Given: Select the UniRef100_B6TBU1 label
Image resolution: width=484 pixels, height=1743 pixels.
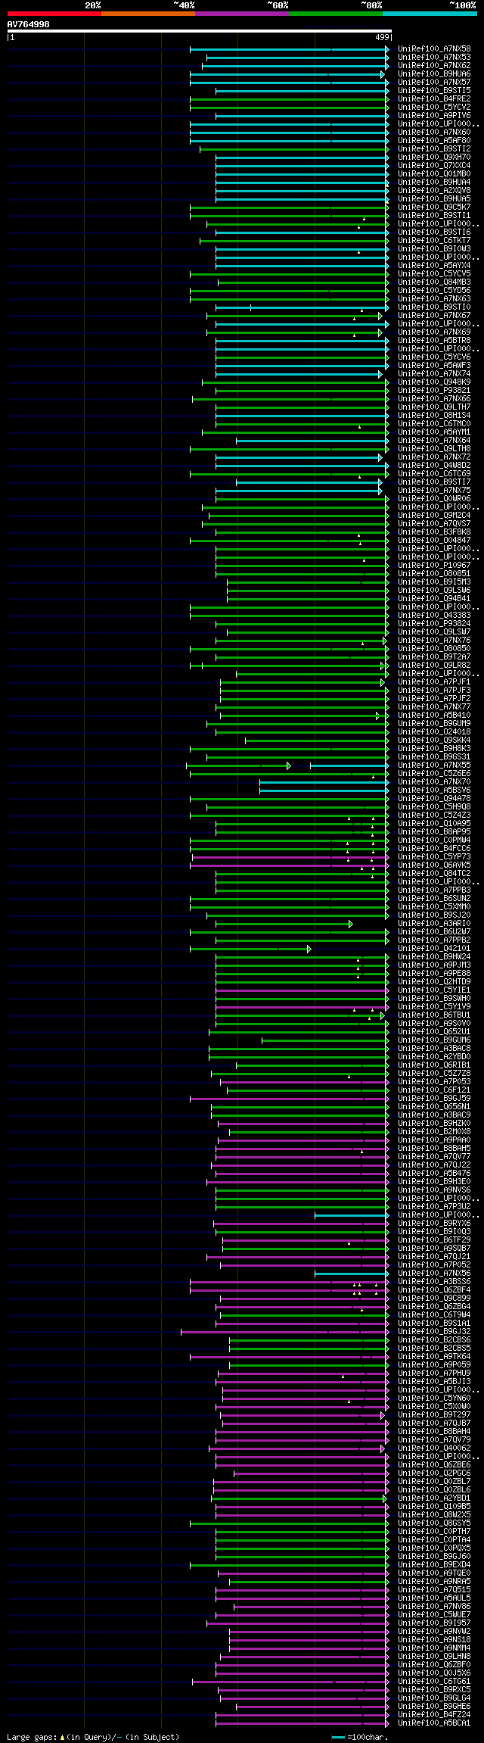Looking at the screenshot, I should 434,1015.
